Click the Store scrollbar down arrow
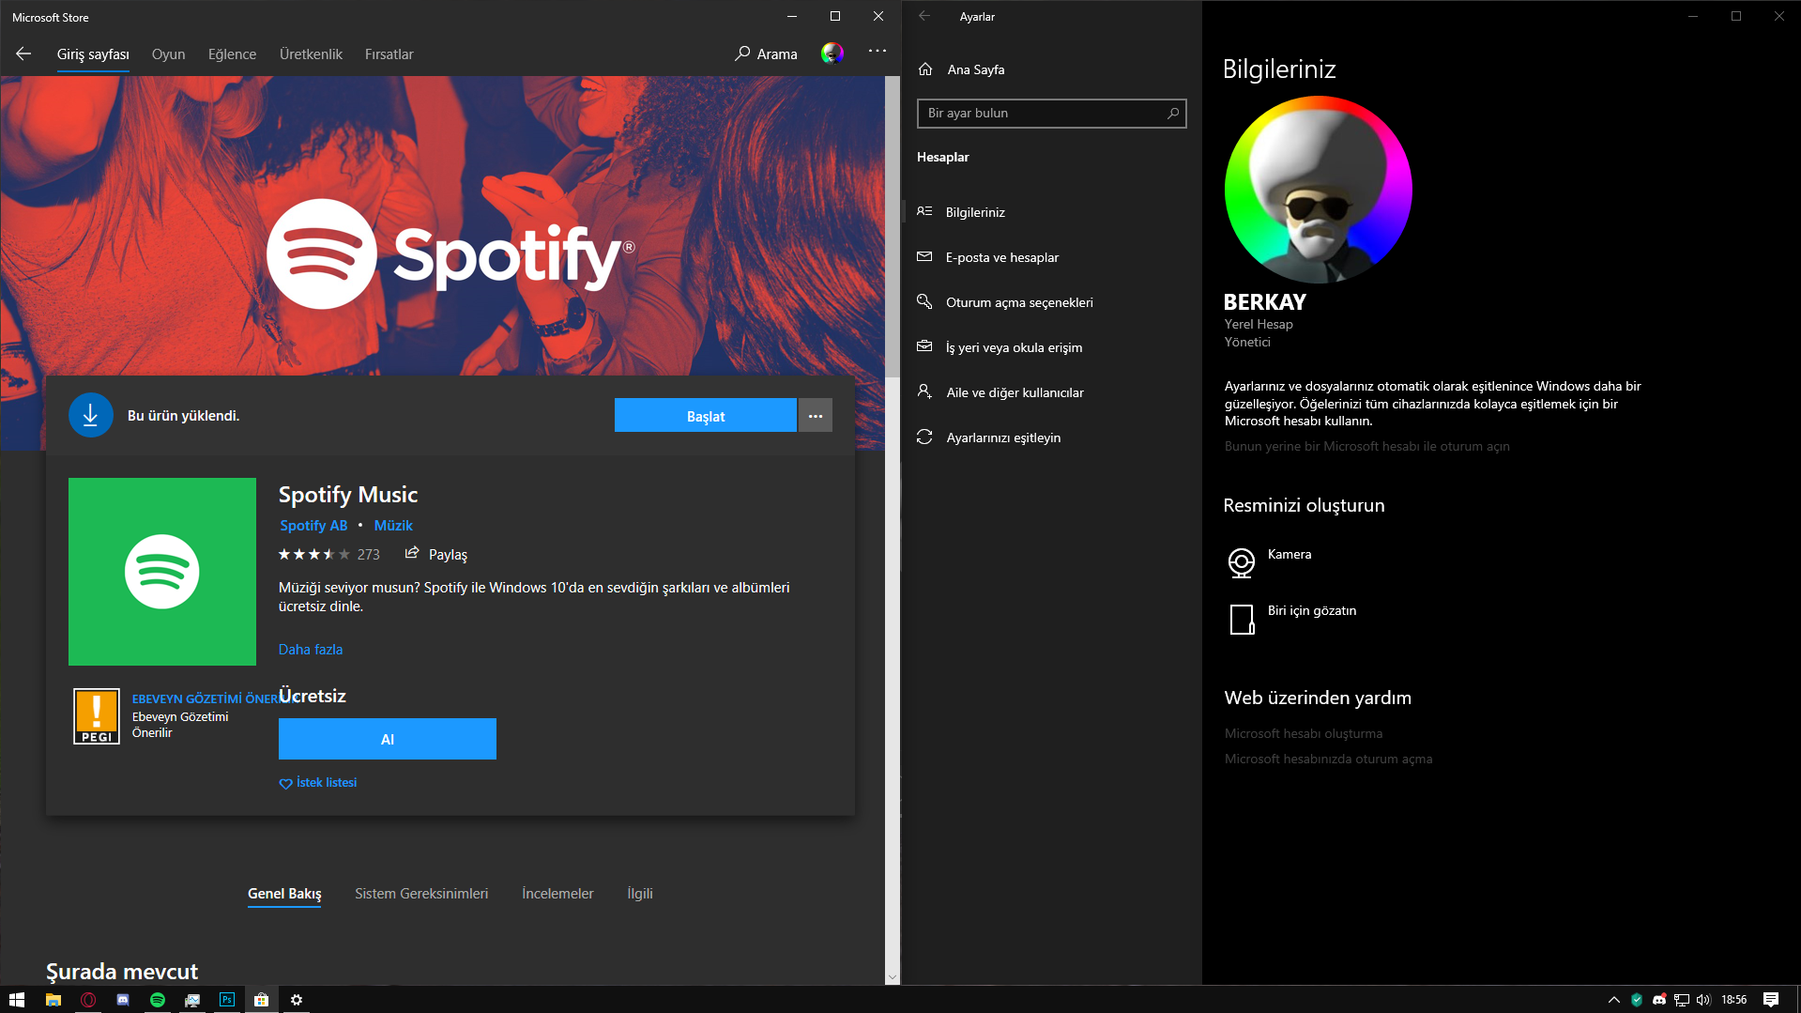 (893, 977)
